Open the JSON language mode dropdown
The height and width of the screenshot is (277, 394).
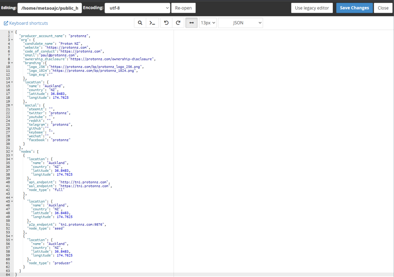[x=240, y=23]
